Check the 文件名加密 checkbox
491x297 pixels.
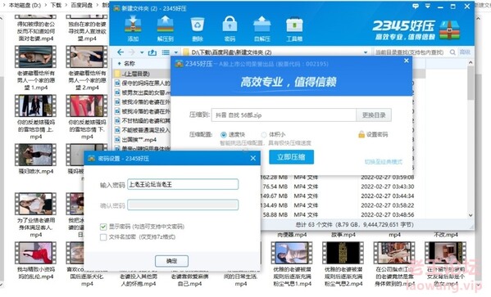(103, 237)
